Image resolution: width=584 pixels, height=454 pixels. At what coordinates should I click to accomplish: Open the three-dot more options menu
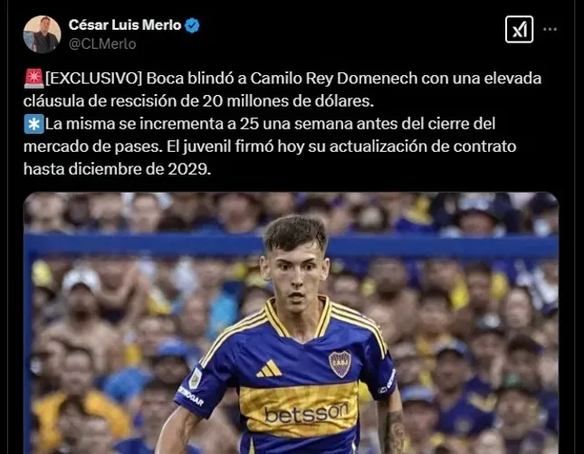550,30
